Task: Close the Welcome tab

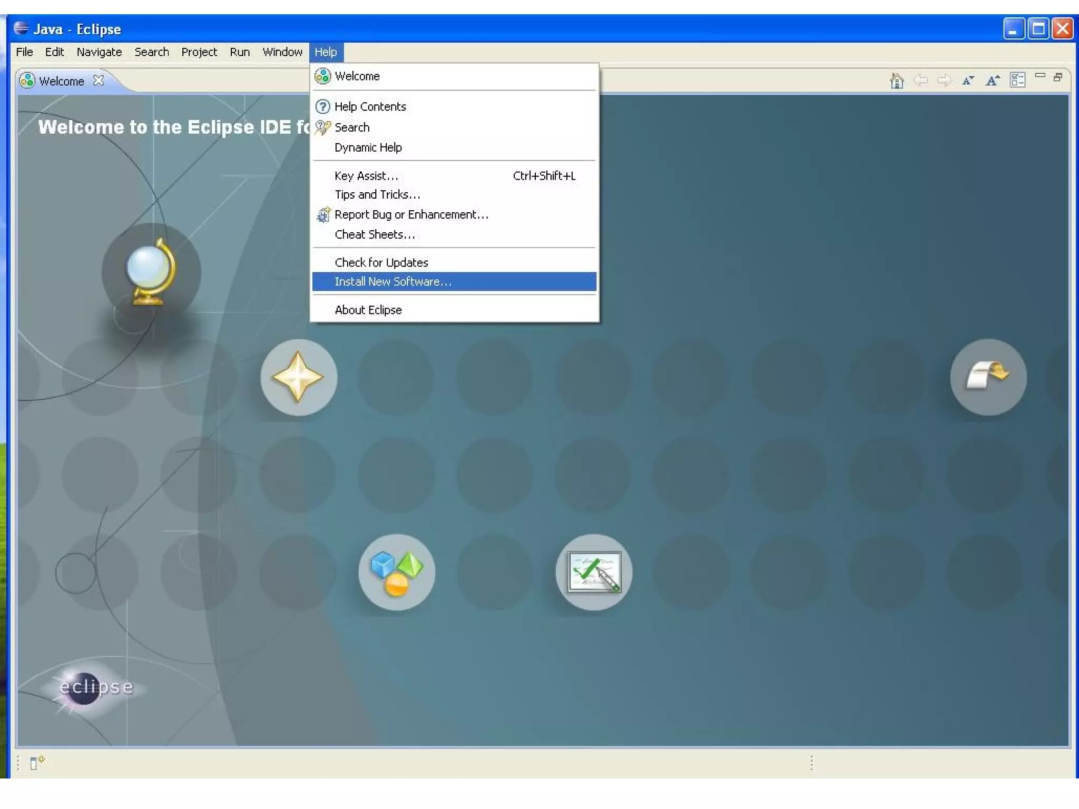Action: 99,81
